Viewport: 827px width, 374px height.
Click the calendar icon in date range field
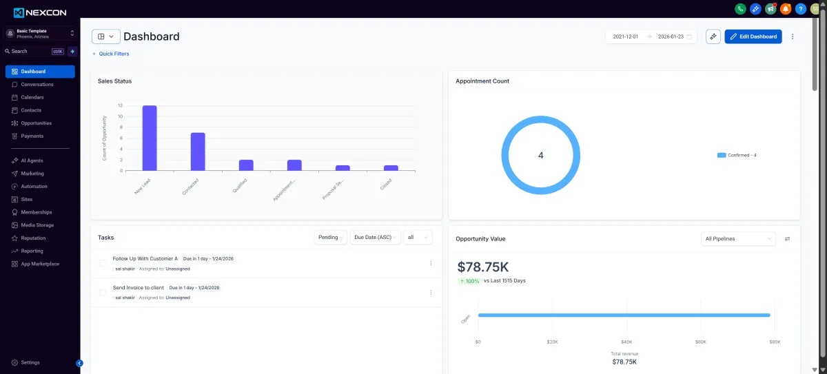pyautogui.click(x=689, y=37)
